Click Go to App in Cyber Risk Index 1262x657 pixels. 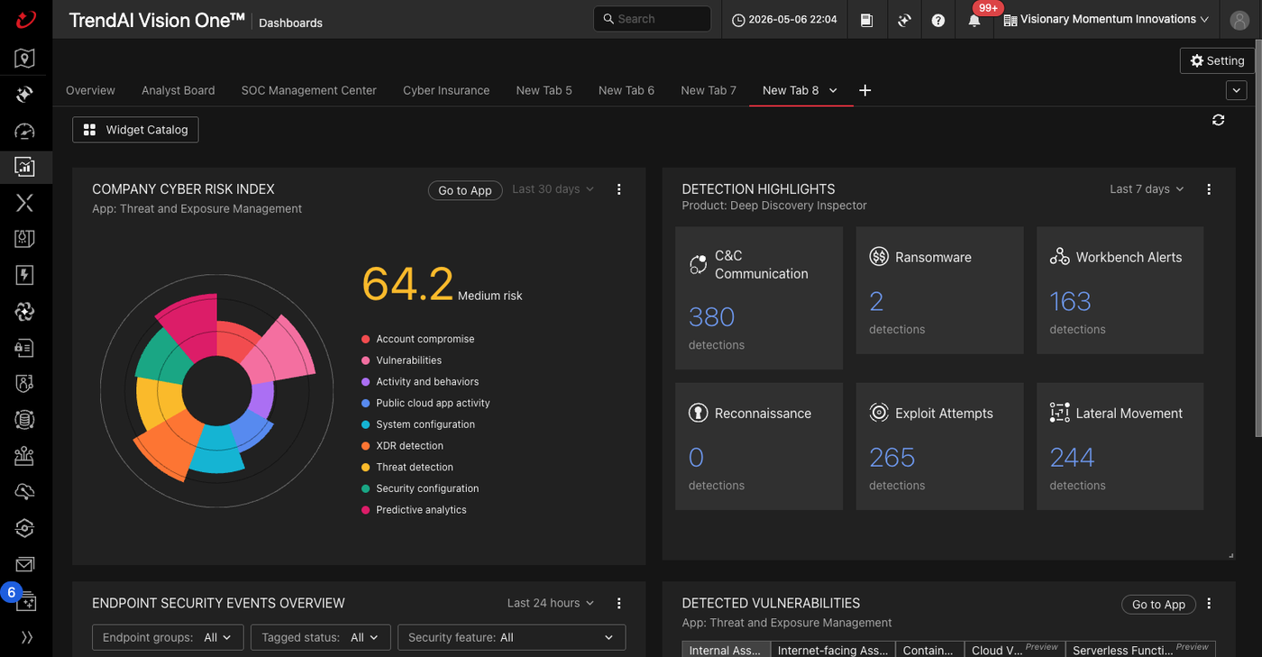pyautogui.click(x=465, y=190)
